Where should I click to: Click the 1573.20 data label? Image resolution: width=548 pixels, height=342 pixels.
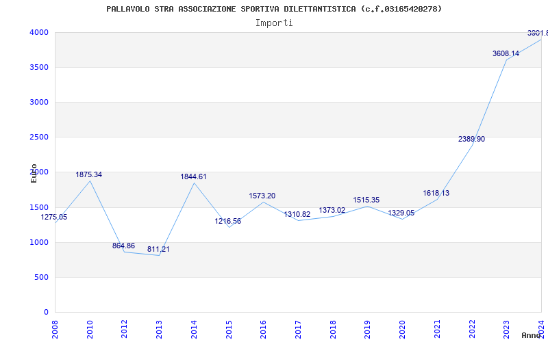point(262,196)
